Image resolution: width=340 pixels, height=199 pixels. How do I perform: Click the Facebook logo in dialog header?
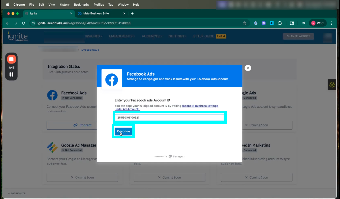[x=112, y=79]
